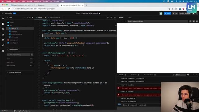The image size is (199, 112).
Task: Open index.tsx in the file tree
Action: (14, 31)
